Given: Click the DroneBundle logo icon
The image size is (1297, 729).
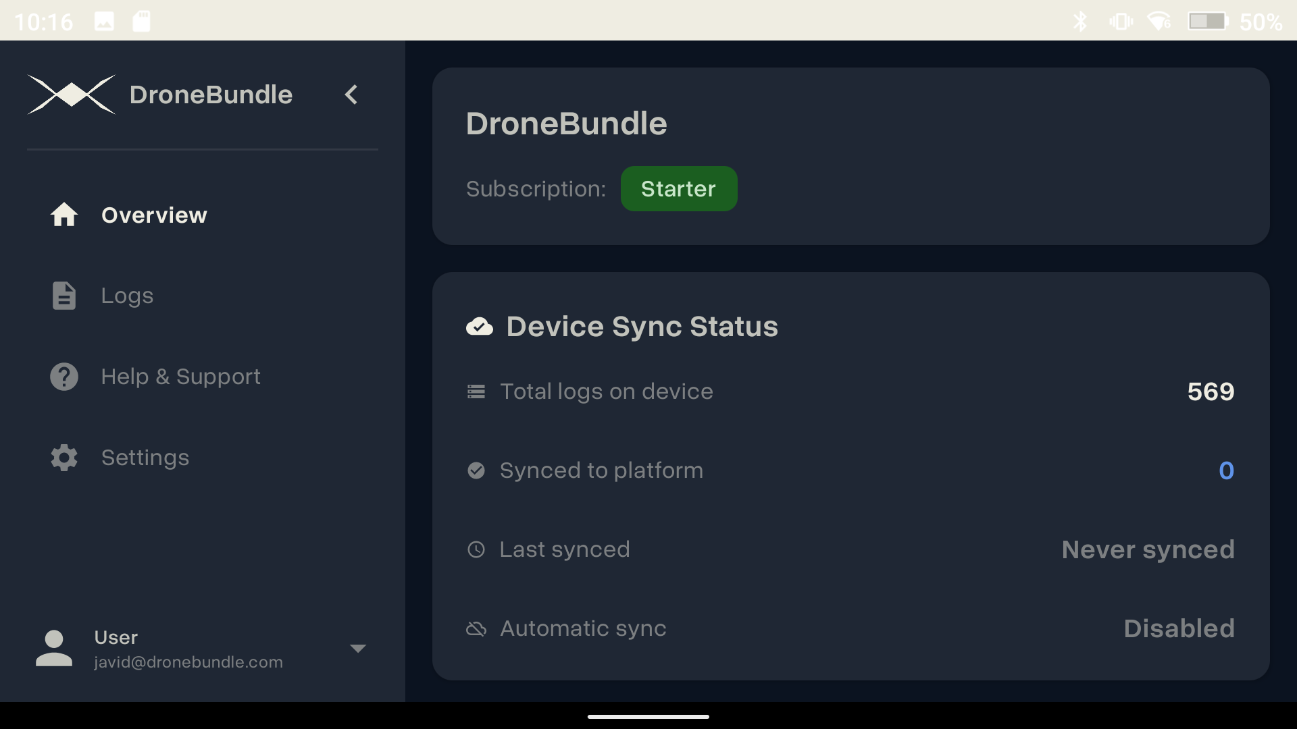Looking at the screenshot, I should click(x=72, y=94).
